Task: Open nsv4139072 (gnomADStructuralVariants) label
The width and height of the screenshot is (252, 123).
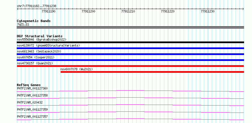Action: pyautogui.click(x=48, y=45)
